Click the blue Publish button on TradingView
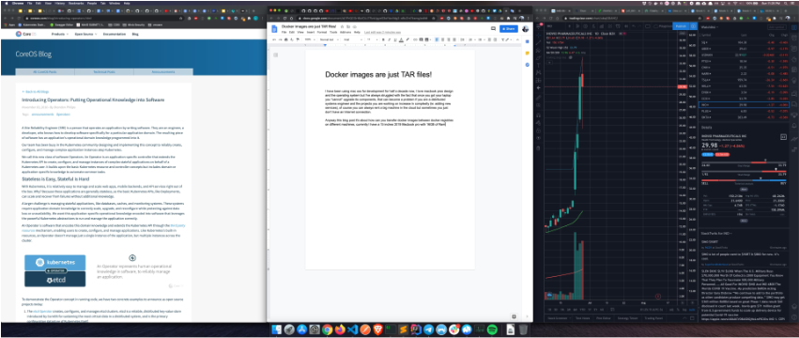This screenshot has height=338, width=799. (x=681, y=26)
